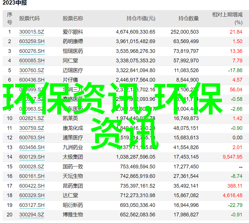
Task: Select the change value 9,547.95
Action: [x=233, y=157]
